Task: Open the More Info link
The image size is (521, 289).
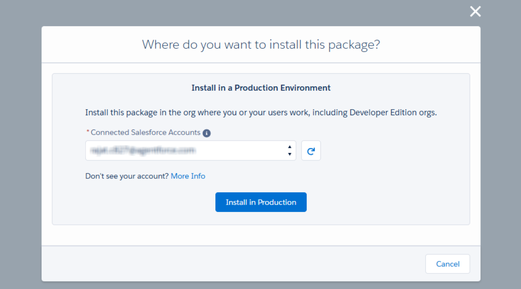Action: [x=188, y=176]
